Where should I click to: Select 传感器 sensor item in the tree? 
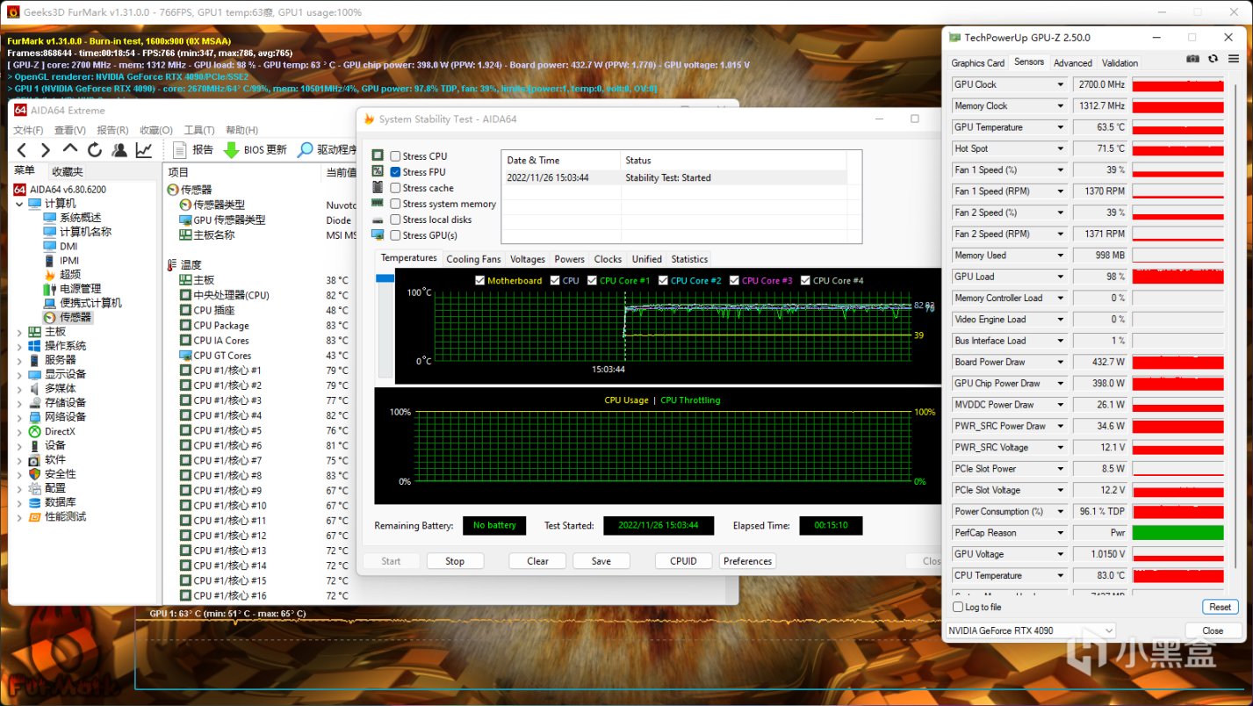click(68, 317)
